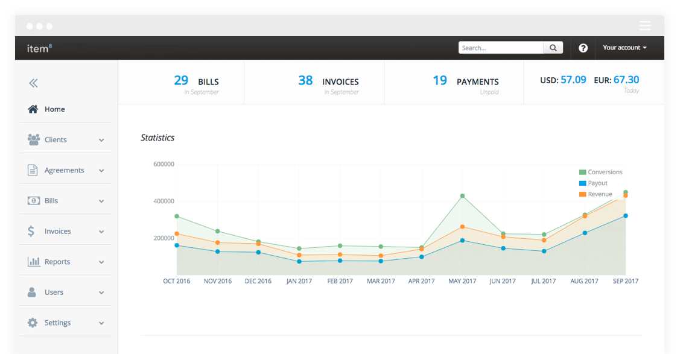Click the MAY 2017 Conversions peak point

tap(462, 196)
